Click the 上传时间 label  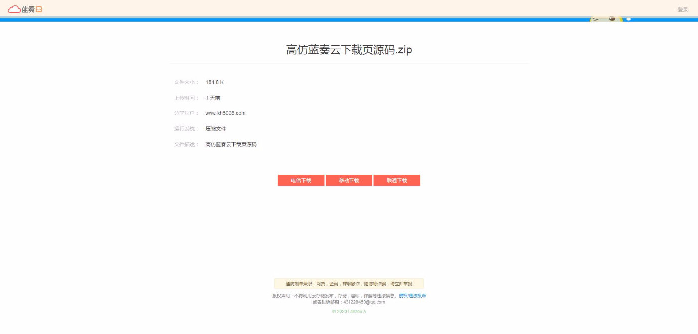(x=186, y=98)
